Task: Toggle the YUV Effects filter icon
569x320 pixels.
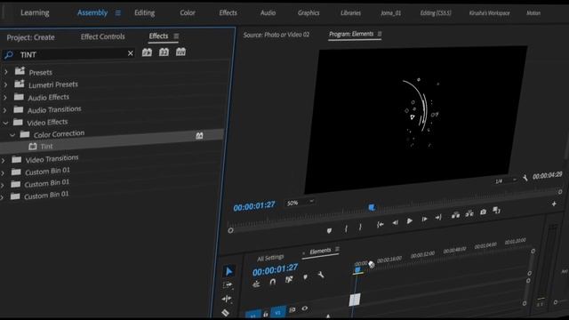Action: tap(180, 52)
